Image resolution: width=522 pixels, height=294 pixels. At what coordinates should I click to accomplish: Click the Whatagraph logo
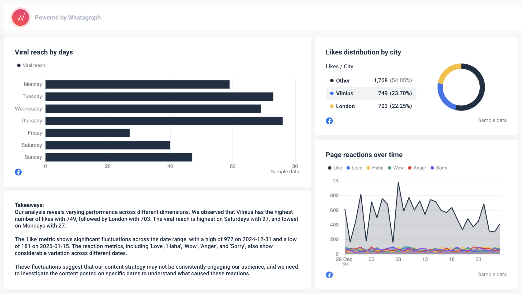(20, 17)
